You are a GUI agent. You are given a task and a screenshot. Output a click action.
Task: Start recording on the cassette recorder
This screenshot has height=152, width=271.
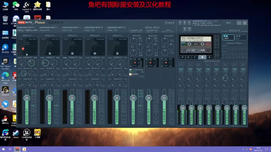209,57
